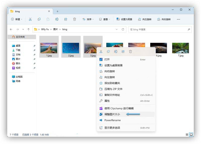Click the copy icon in the context menu
This screenshot has height=144, width=201.
point(108,52)
